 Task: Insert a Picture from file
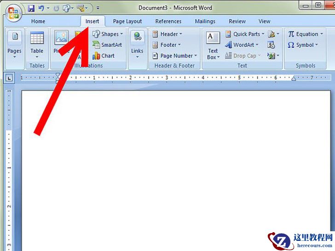[61, 42]
